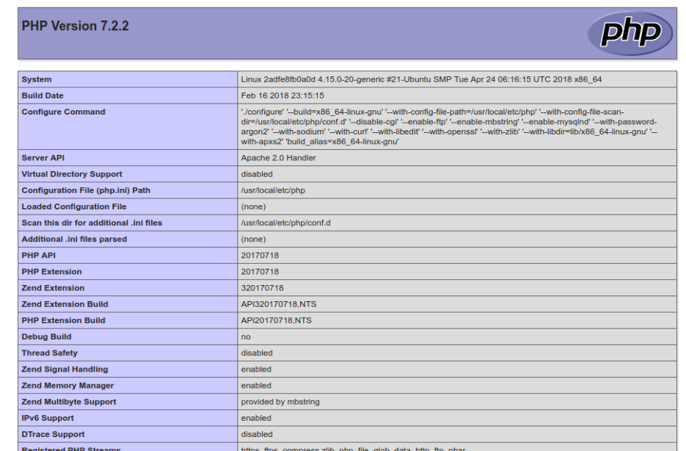686x451 pixels.
Task: Select Loaded Configuration File '(none)' value
Action: [x=253, y=206]
